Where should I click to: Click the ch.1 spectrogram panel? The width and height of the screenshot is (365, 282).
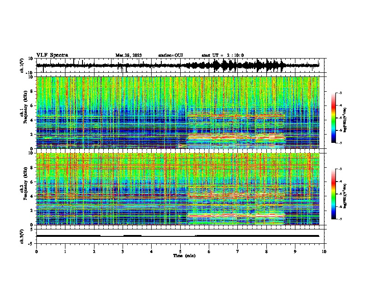point(180,112)
